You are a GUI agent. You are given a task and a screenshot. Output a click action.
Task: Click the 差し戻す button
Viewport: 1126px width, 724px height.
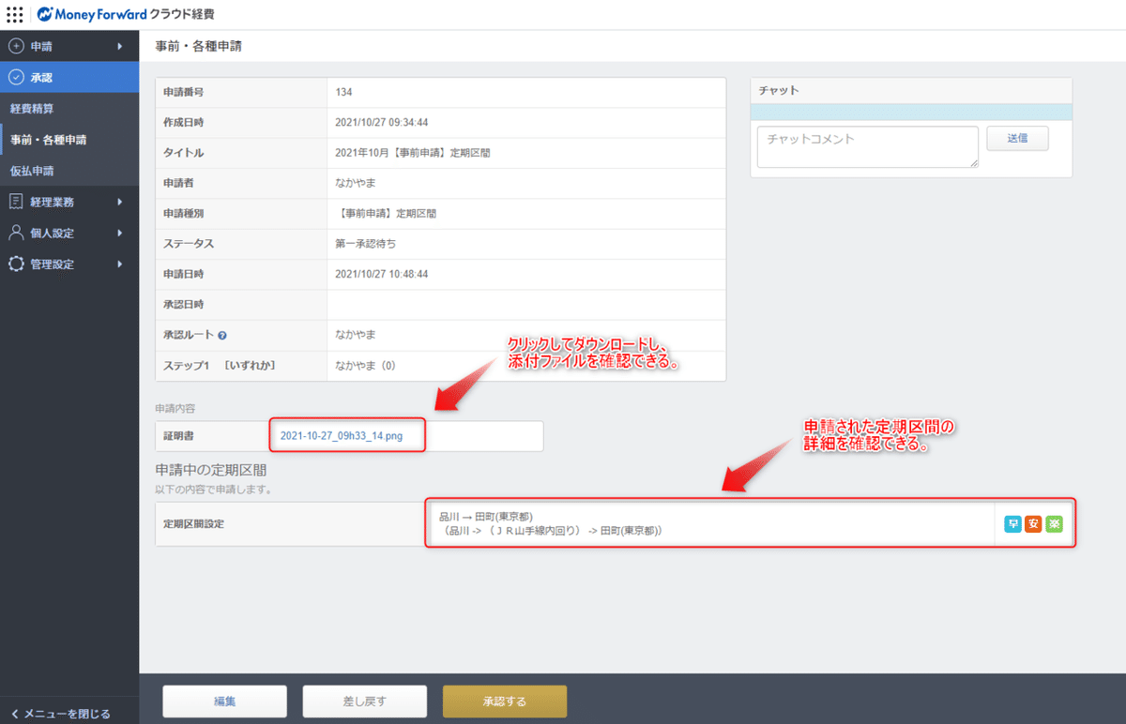(364, 701)
